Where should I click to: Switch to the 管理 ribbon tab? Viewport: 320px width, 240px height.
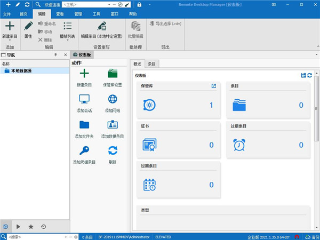[78, 14]
